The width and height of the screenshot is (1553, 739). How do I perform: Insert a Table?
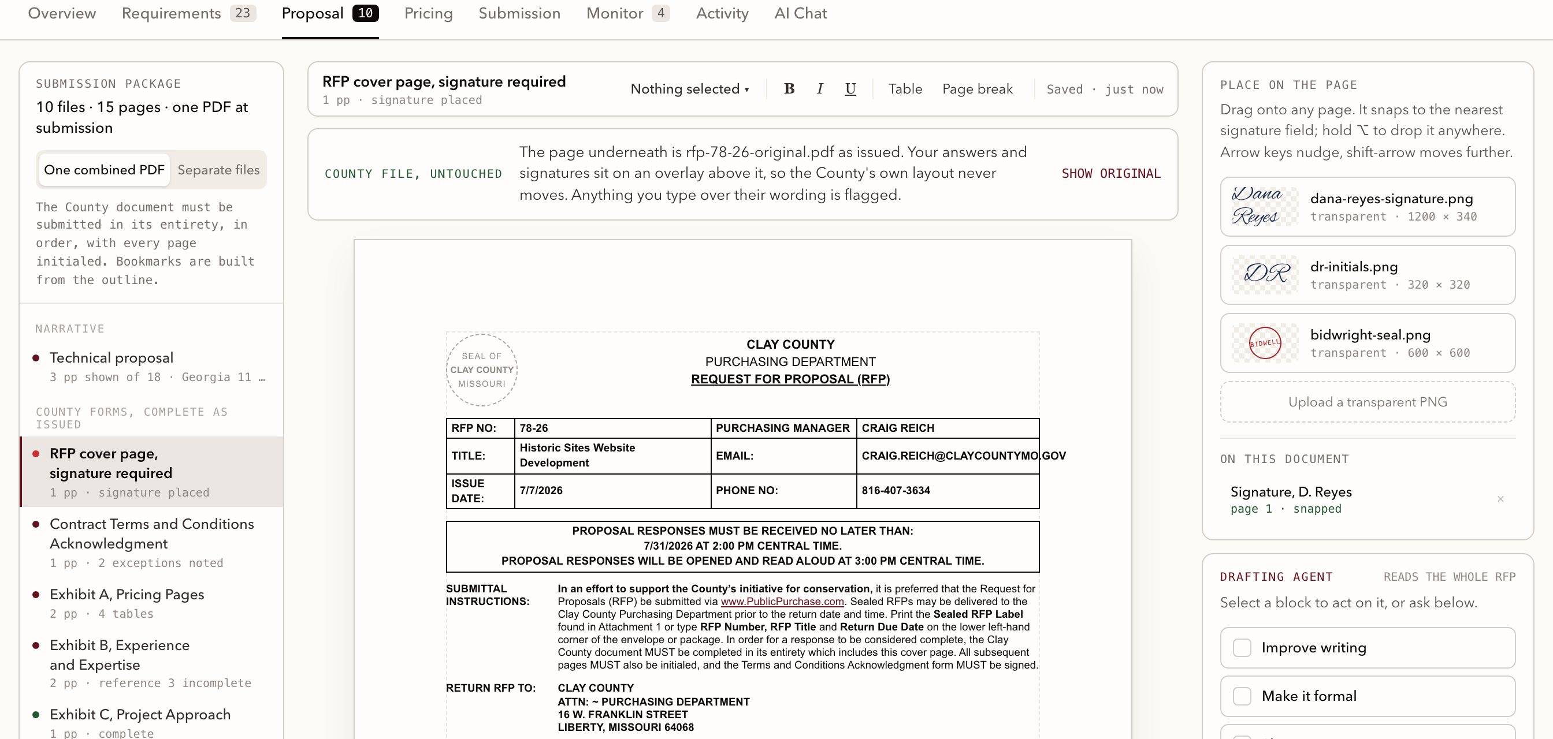(x=905, y=88)
